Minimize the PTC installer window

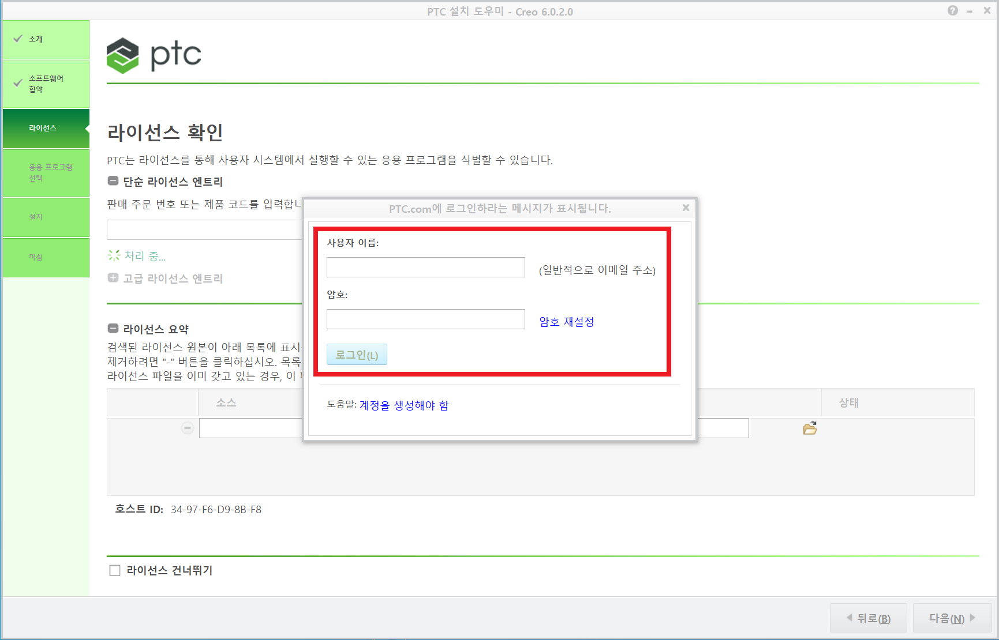click(970, 11)
